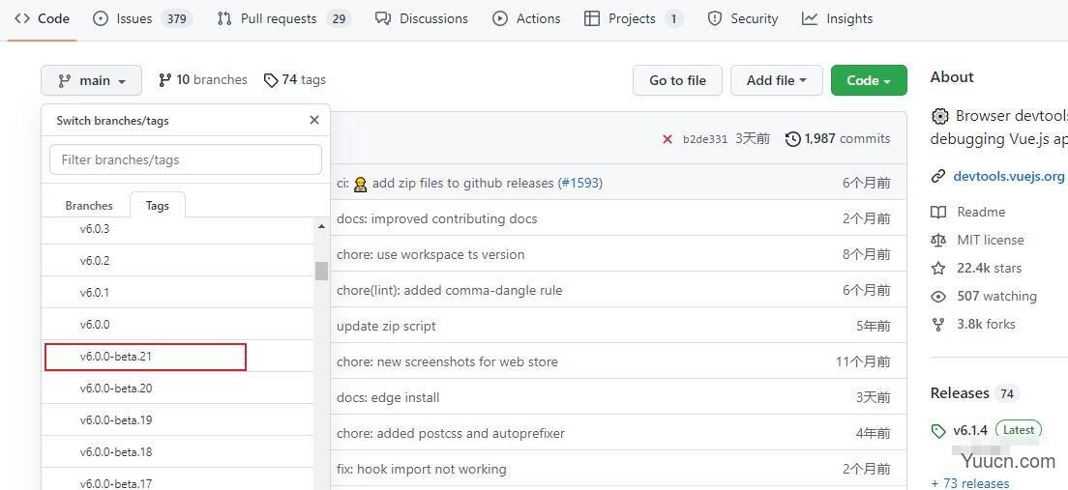Select tag v6.0.1

[178, 292]
